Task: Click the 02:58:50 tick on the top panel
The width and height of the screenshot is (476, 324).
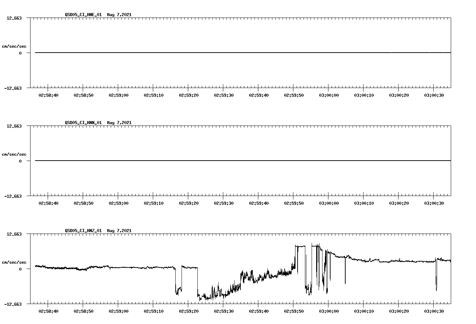Action: coord(83,94)
